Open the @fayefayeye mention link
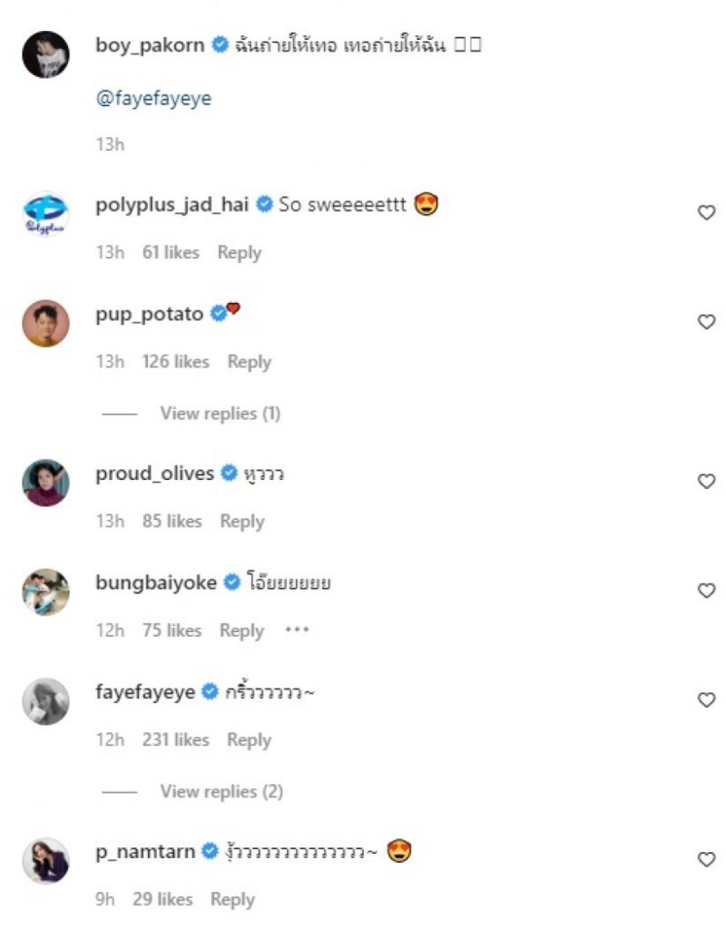Screen dimensions: 726x929 [x=153, y=99]
